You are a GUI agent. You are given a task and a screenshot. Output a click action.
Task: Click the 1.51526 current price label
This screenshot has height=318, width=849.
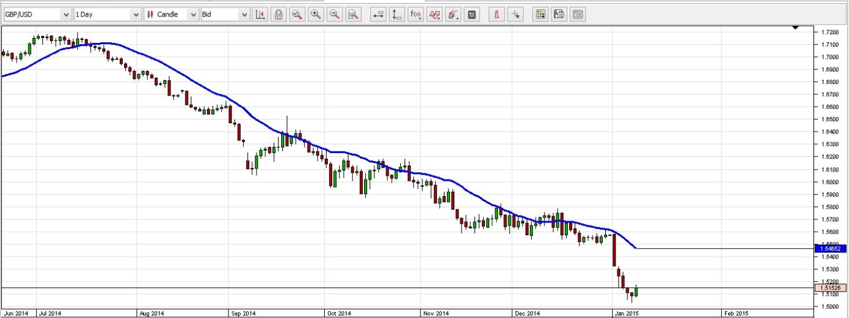(831, 287)
